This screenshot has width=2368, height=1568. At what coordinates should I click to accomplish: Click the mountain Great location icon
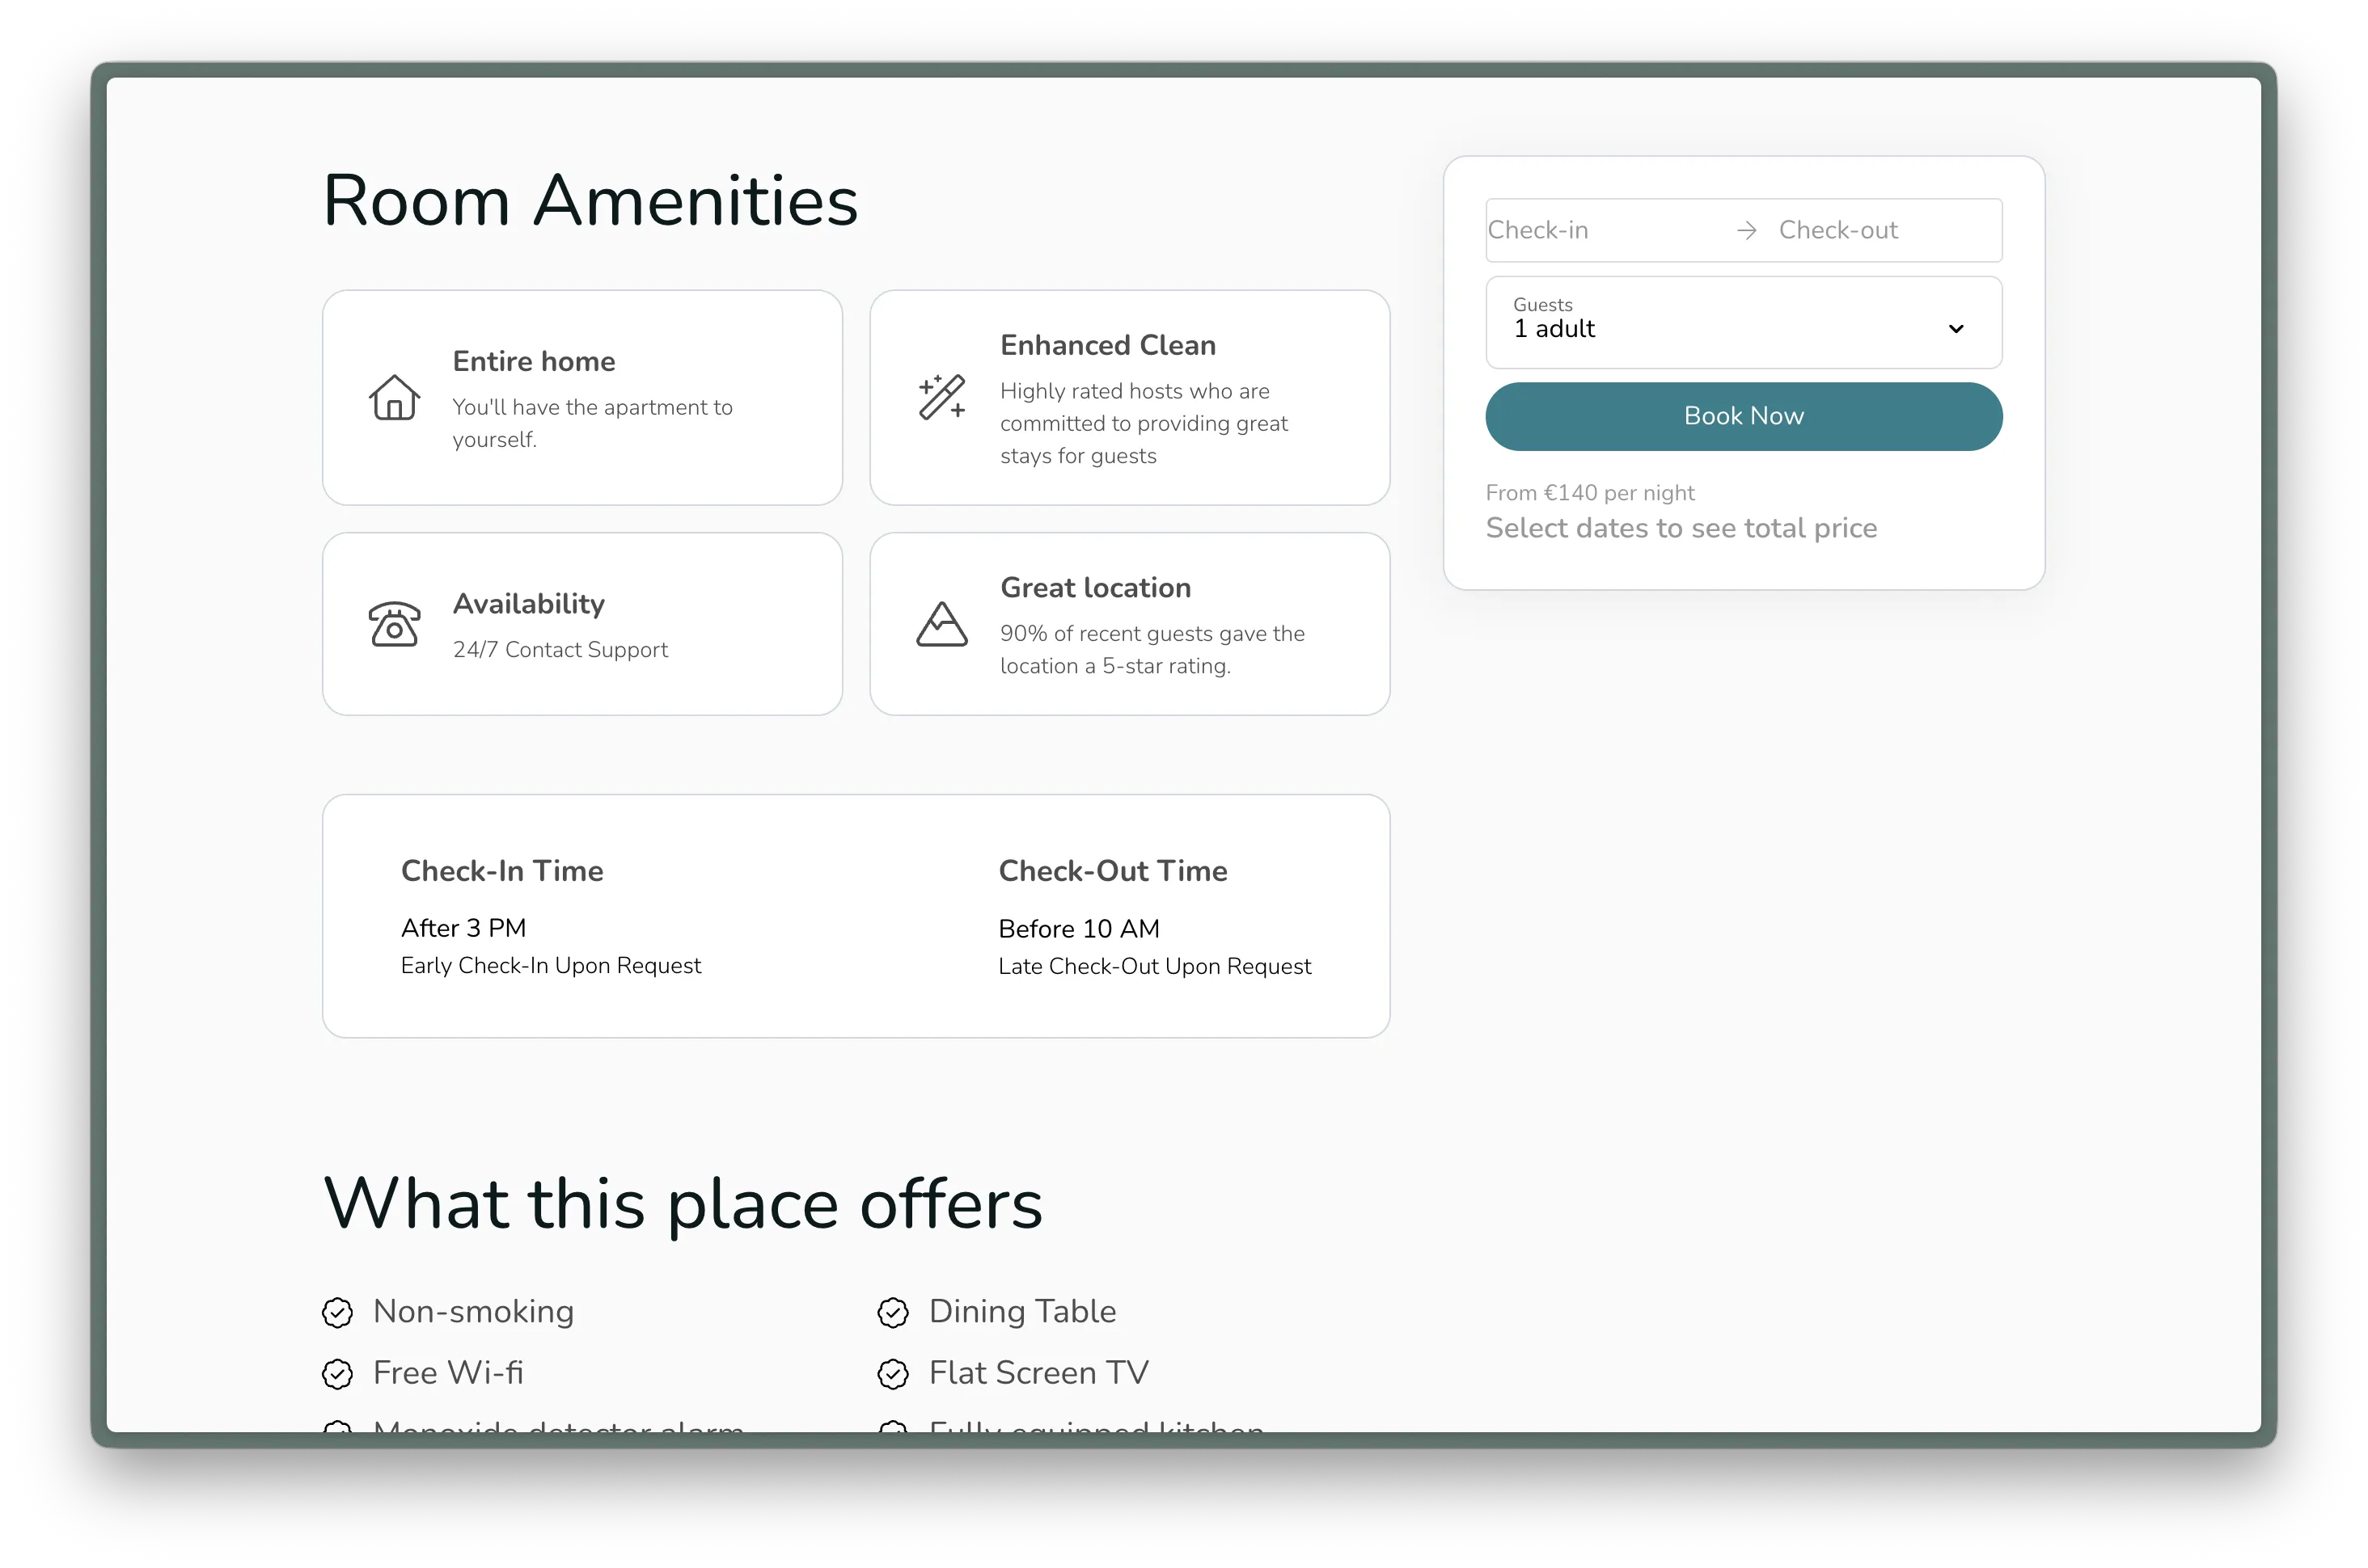(941, 625)
